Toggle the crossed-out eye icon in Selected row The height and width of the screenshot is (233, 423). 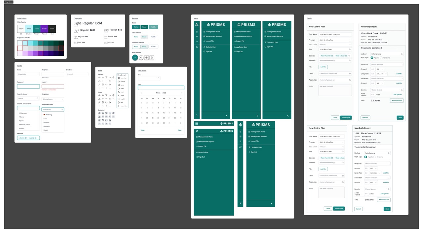click(103, 113)
